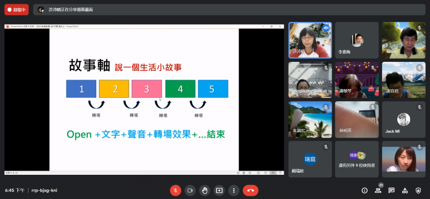
Task: Click the red 錄製中 recording indicator
Action: [x=17, y=10]
